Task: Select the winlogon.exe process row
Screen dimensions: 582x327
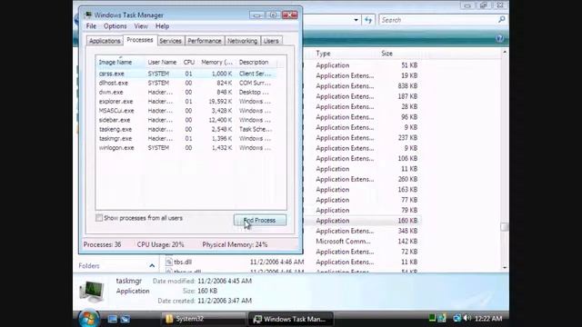Action: point(186,148)
